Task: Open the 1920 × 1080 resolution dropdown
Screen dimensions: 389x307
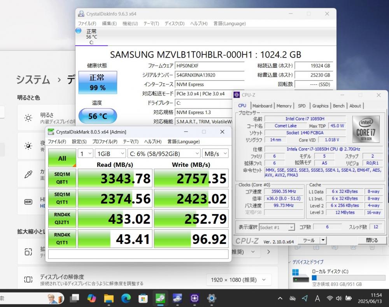Action: (x=238, y=280)
